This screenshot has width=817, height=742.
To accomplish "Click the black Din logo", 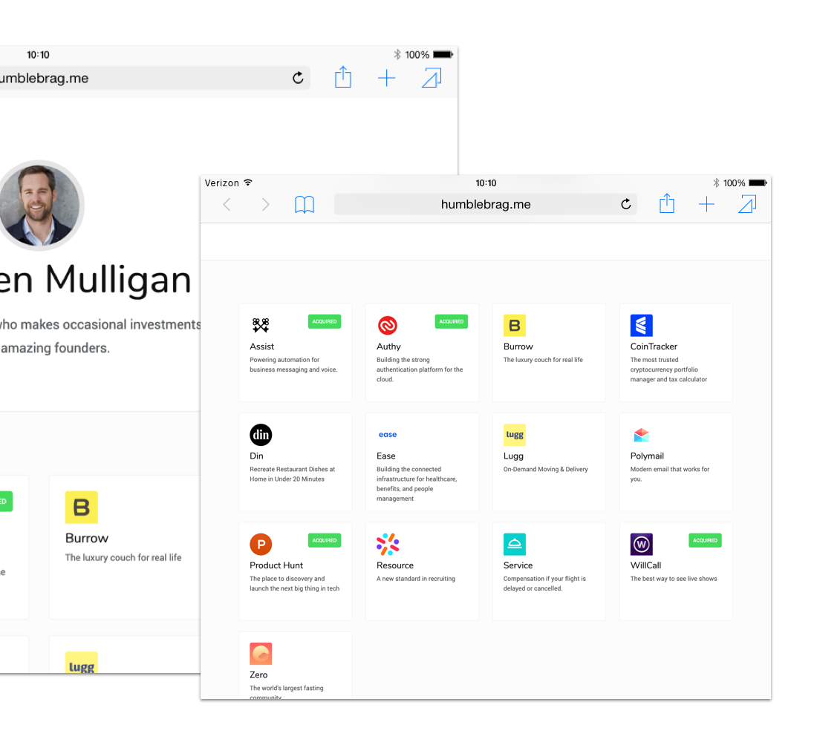I will click(x=261, y=435).
